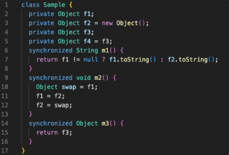Click line number 7 in the gutter
229x155 pixels.
pos(6,60)
